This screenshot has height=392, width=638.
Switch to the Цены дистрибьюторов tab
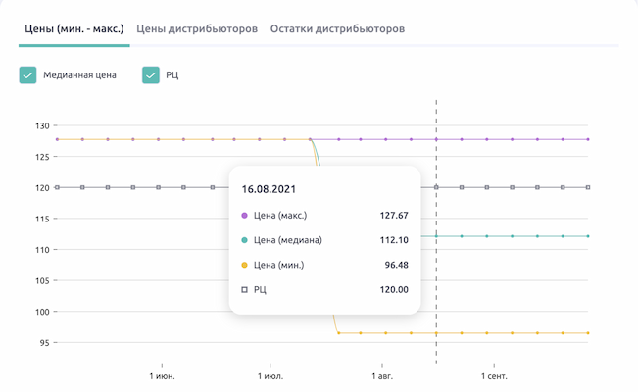(197, 28)
